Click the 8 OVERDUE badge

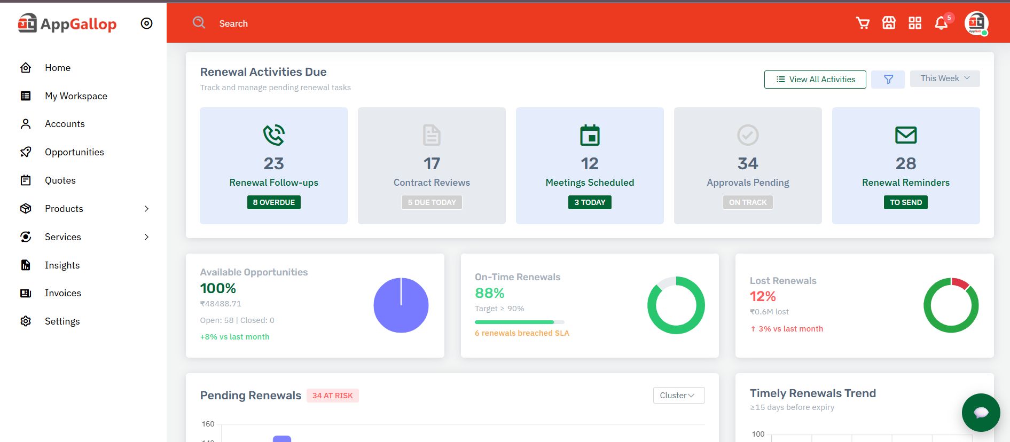click(x=273, y=202)
